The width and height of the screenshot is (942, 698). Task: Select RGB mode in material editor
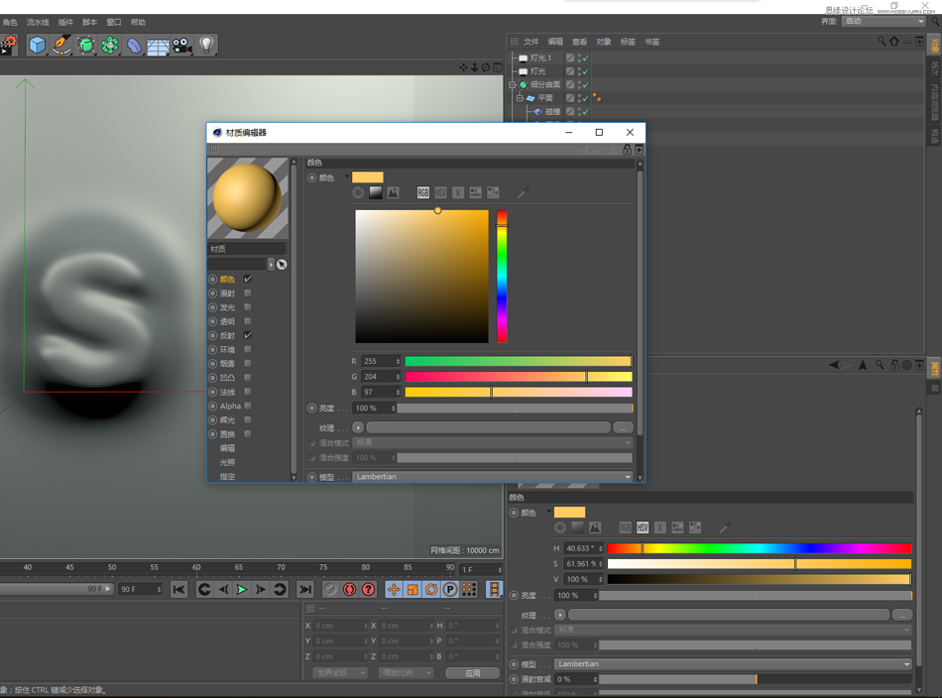pos(423,192)
